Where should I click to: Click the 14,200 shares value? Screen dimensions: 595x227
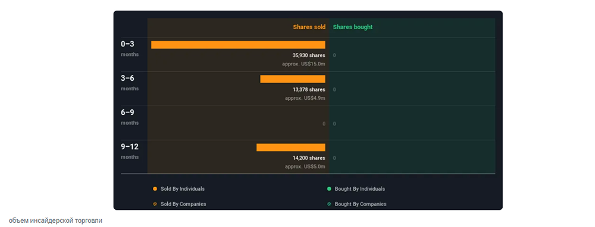point(309,158)
